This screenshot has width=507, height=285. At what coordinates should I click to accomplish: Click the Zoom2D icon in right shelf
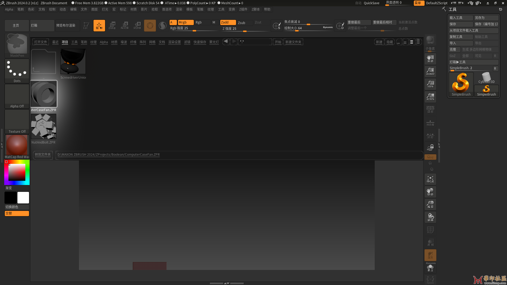[x=430, y=71]
